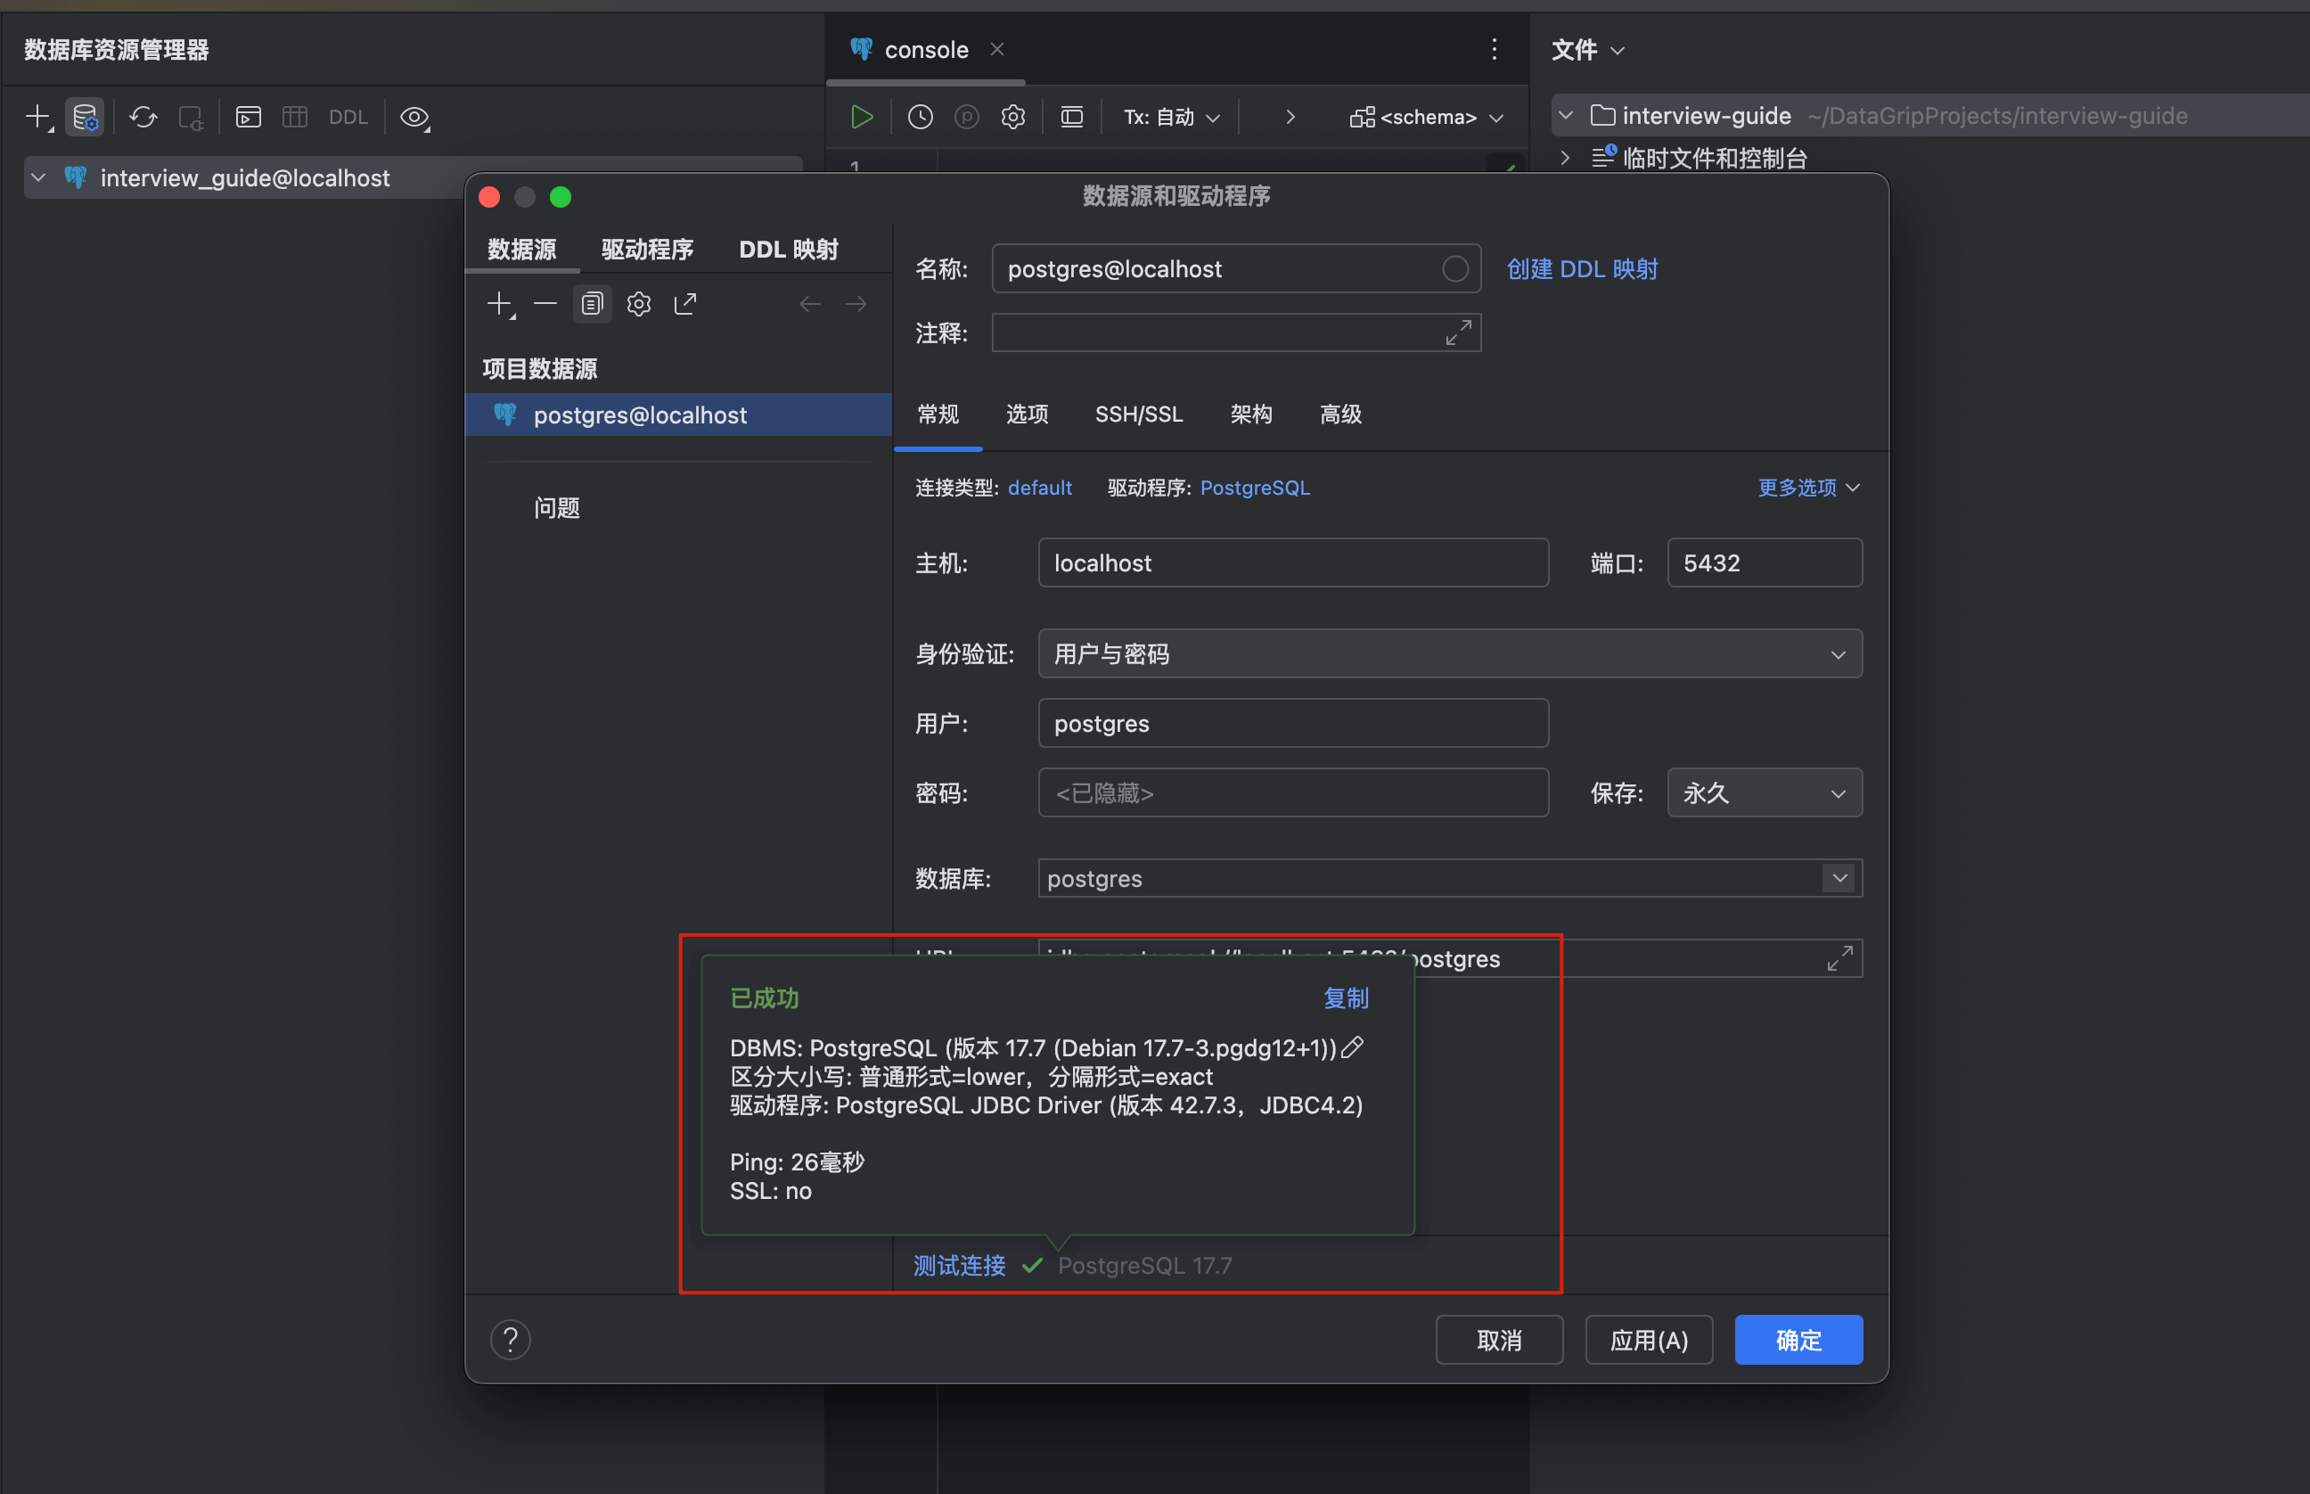Open the 数据库 postgres dropdown arrow

coord(1839,878)
